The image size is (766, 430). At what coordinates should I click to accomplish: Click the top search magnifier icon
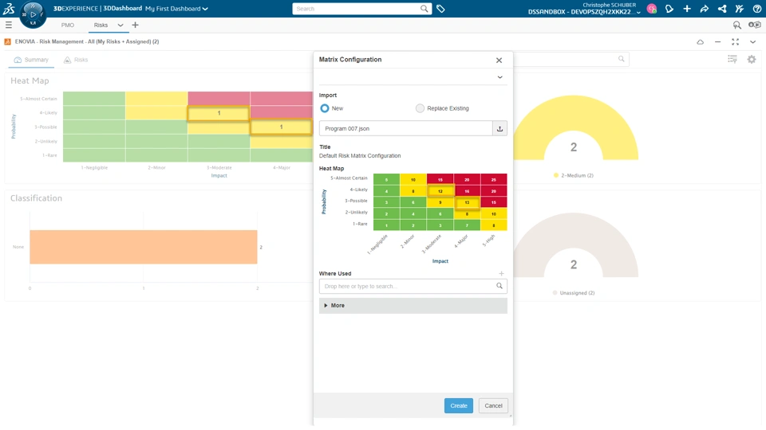click(424, 9)
